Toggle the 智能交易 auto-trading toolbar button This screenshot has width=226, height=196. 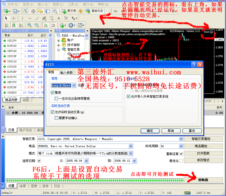[x=94, y=11]
